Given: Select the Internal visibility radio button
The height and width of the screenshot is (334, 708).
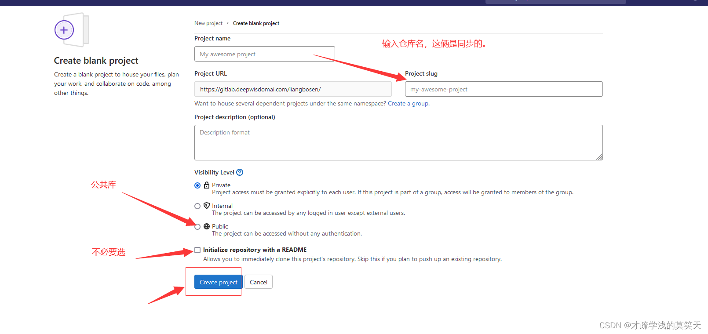Looking at the screenshot, I should [197, 206].
